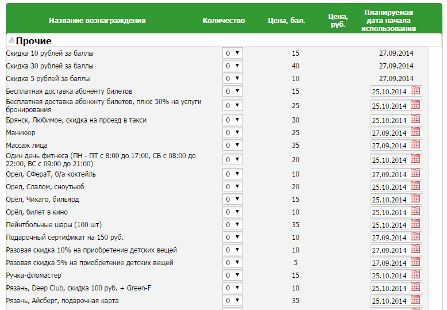Open calendar icon for Орёл, билет в кино
447x310 pixels.
click(415, 212)
